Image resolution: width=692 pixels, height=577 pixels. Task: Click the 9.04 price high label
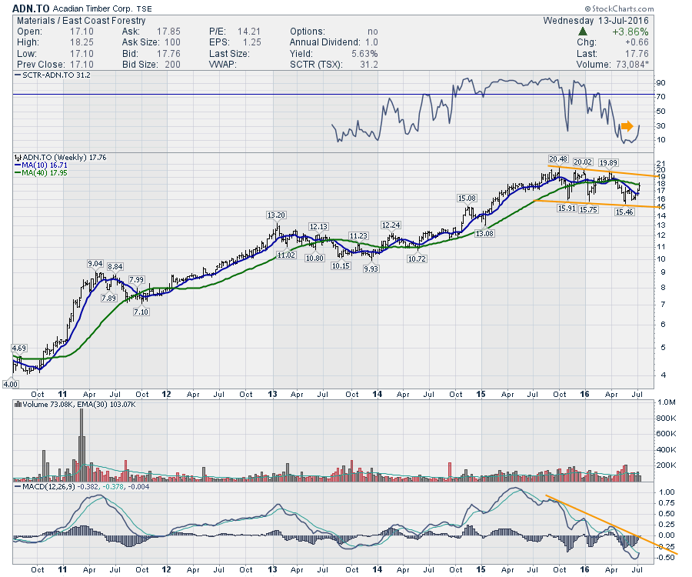95,264
